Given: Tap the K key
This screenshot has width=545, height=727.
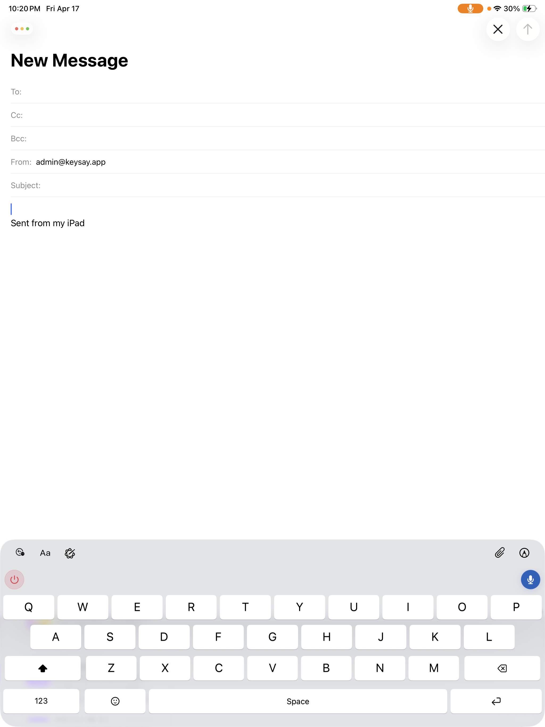Looking at the screenshot, I should click(435, 637).
